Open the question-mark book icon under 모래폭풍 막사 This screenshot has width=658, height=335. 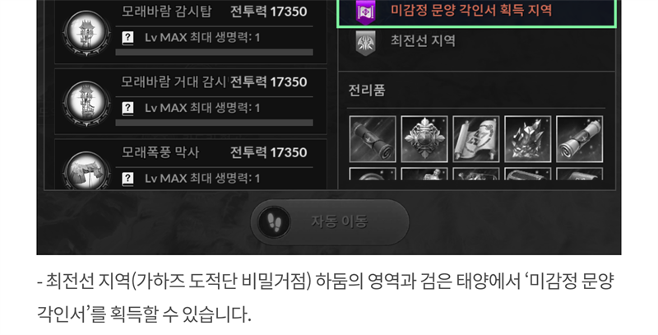(x=127, y=179)
